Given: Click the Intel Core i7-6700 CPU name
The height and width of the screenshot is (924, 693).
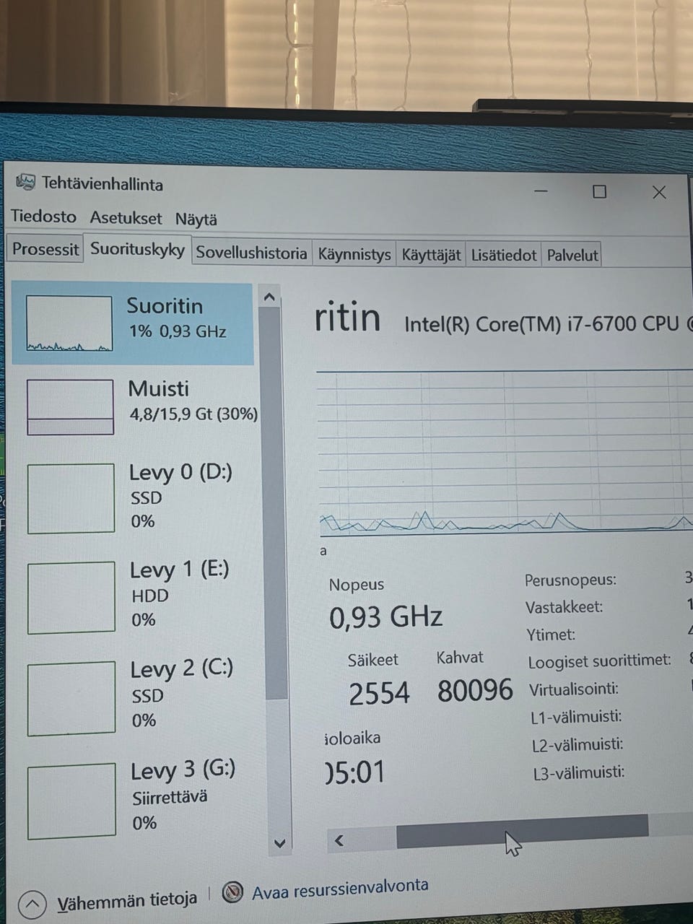Looking at the screenshot, I should point(548,324).
